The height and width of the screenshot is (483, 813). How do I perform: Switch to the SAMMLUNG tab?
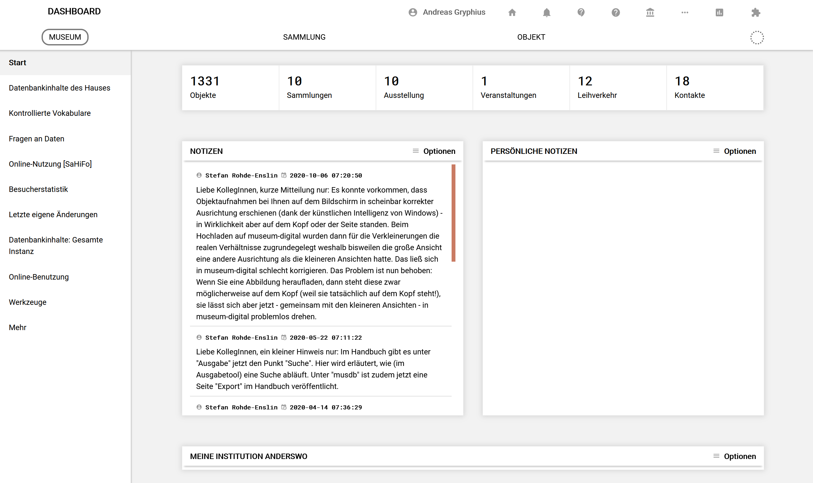pos(304,37)
